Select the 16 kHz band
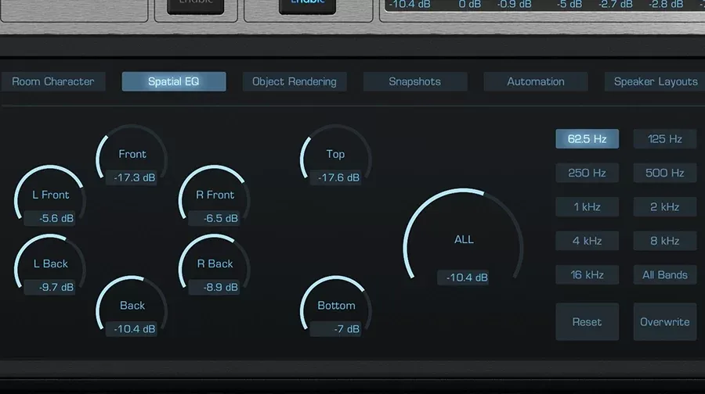The image size is (705, 394). click(x=587, y=274)
